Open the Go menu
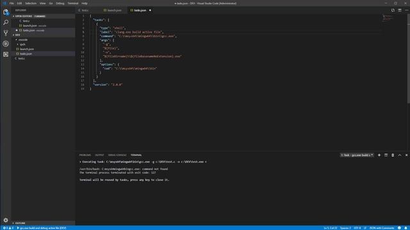 tap(51, 3)
